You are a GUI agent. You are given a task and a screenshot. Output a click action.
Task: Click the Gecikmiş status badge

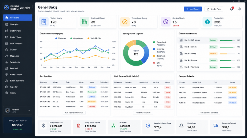92,106
